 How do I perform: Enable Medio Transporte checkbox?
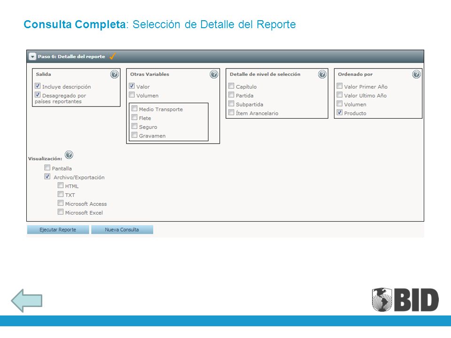(x=134, y=108)
